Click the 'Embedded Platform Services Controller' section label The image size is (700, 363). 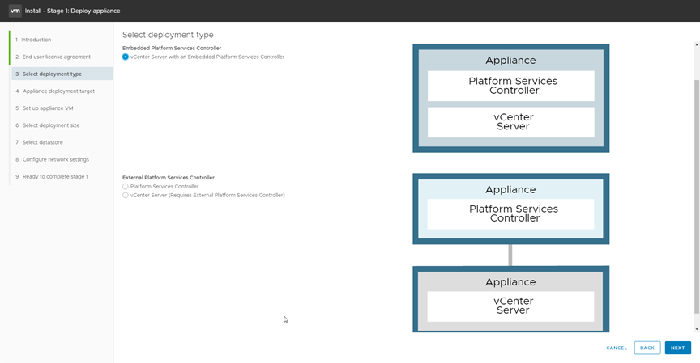172,48
